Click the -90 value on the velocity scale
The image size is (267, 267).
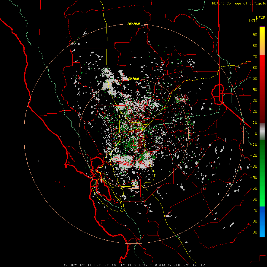(254, 232)
